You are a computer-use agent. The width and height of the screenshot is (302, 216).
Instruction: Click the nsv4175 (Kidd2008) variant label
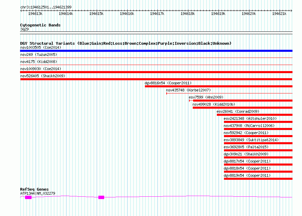click(39, 62)
